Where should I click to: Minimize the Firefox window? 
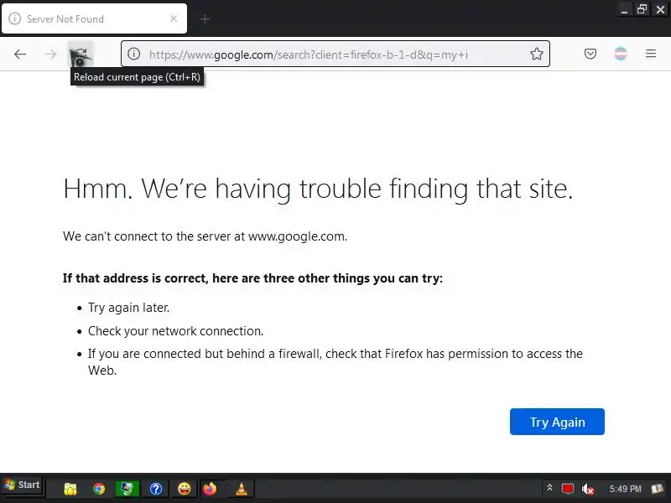[624, 9]
